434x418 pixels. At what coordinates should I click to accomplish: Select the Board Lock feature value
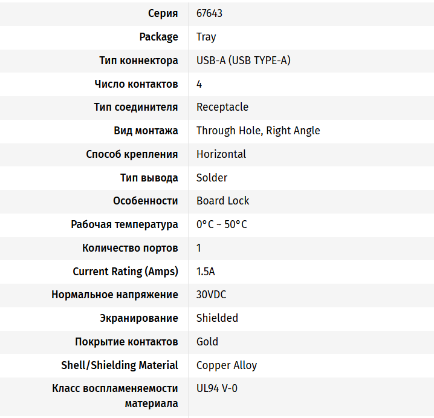[x=223, y=201]
